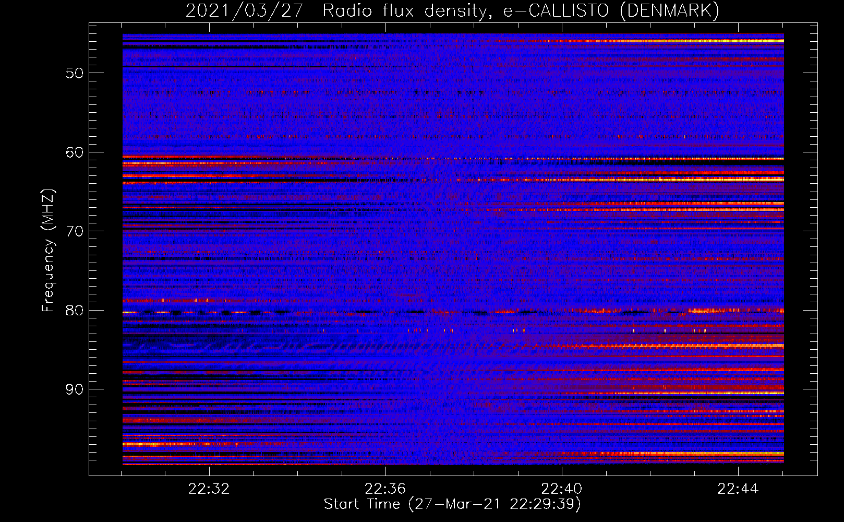This screenshot has height=522, width=844.
Task: Click the 22:36 time tick label
Action: tap(385, 489)
